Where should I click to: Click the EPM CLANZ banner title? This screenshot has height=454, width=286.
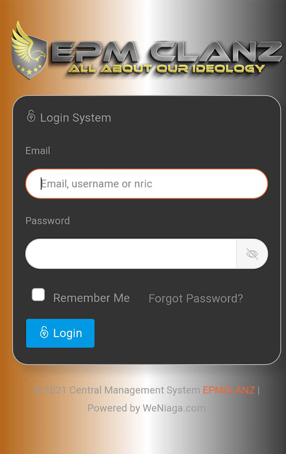click(x=167, y=52)
